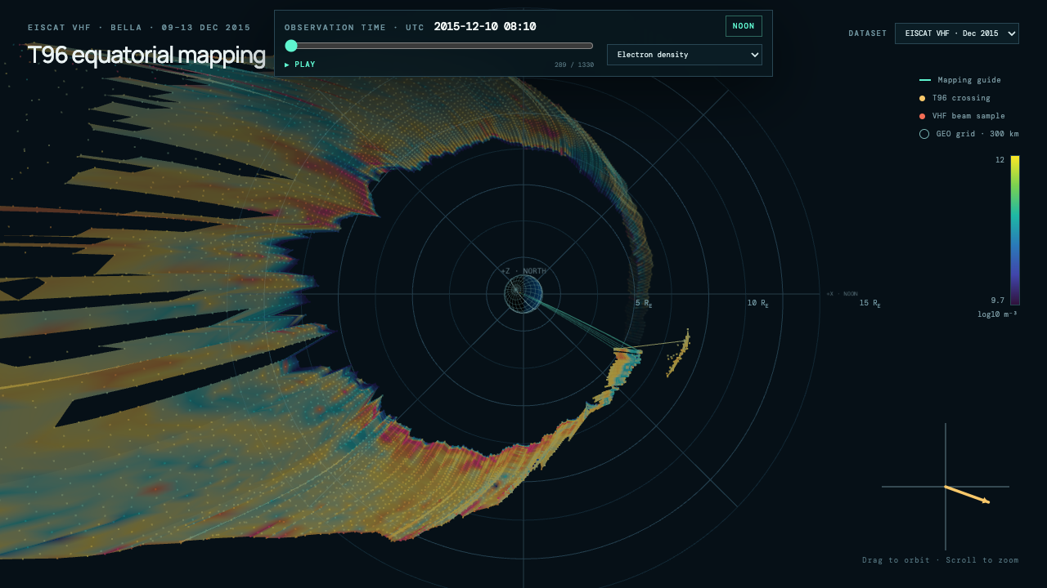
Task: Click the +Z · NORTH axis label
Action: [523, 271]
